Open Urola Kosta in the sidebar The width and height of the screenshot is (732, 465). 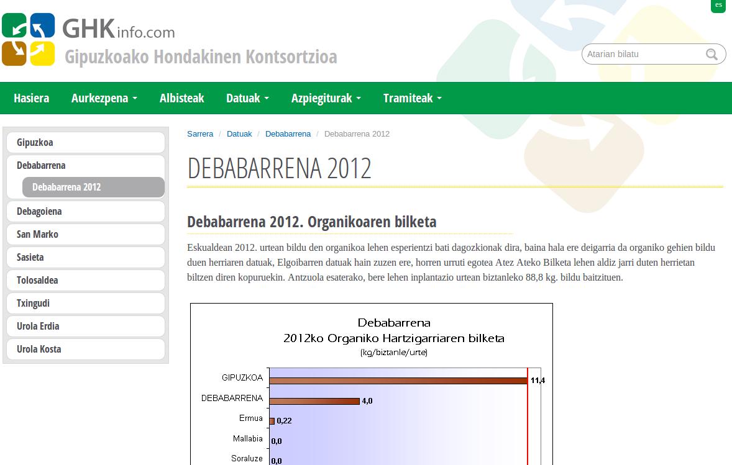click(86, 350)
